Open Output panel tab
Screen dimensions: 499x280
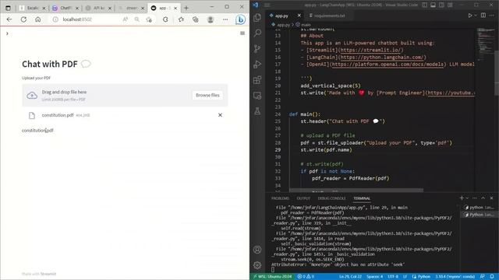tap(303, 198)
